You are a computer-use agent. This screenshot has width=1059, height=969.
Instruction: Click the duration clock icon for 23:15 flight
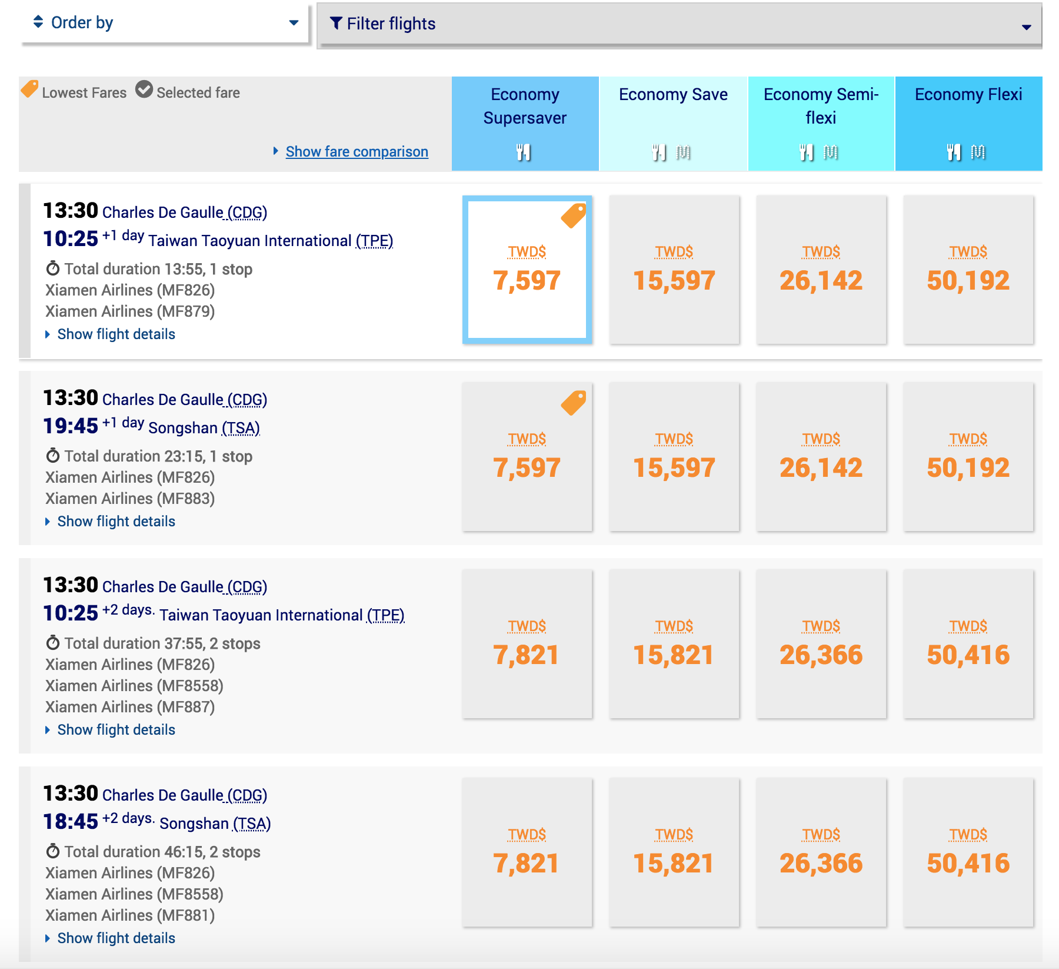pyautogui.click(x=53, y=456)
